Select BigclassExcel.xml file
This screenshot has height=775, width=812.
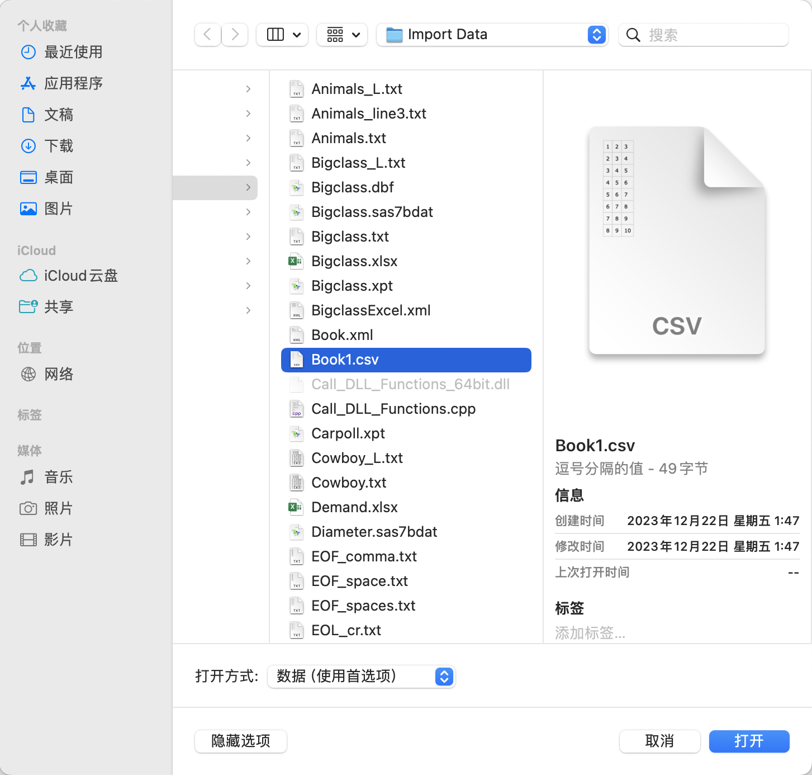[406, 310]
